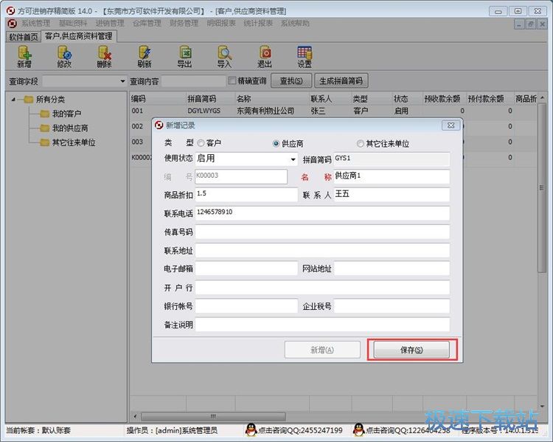Click the logo icon in 新增记录 dialog title

click(x=159, y=125)
